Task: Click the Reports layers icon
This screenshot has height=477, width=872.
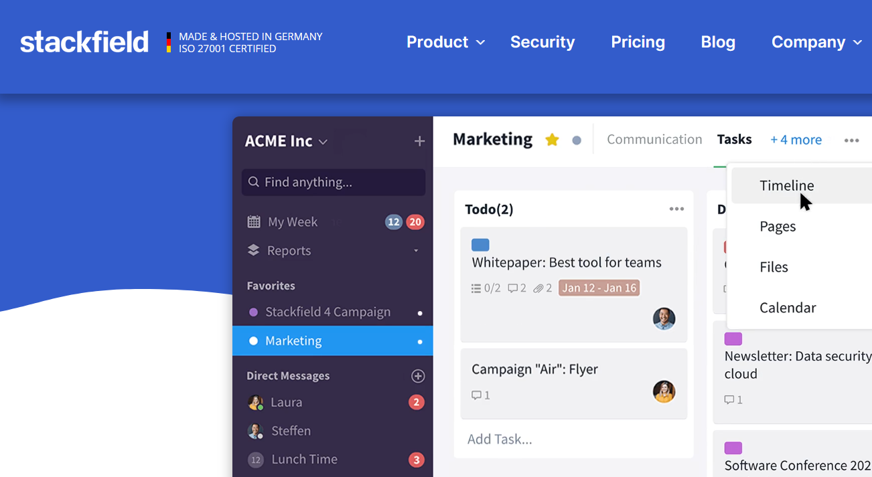Action: pyautogui.click(x=253, y=250)
